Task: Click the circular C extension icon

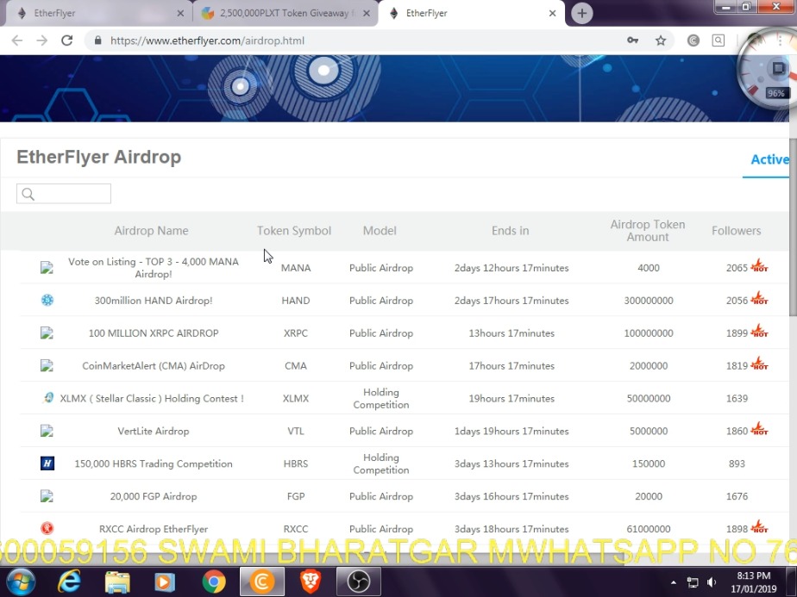Action: click(693, 40)
